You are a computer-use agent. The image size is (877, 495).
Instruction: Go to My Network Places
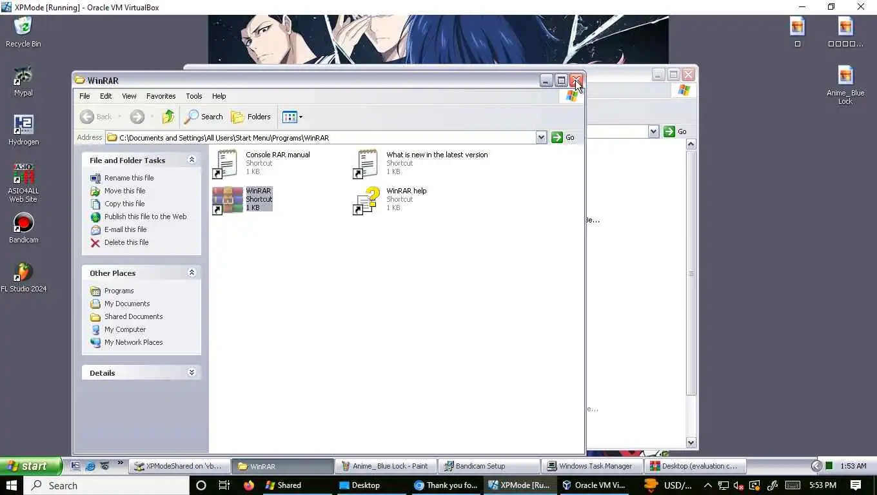pos(133,342)
